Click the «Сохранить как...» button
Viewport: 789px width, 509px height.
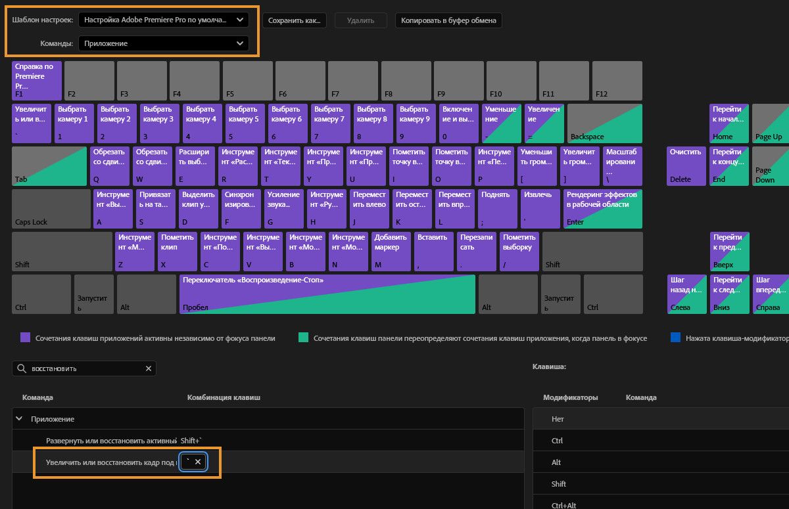tap(296, 20)
